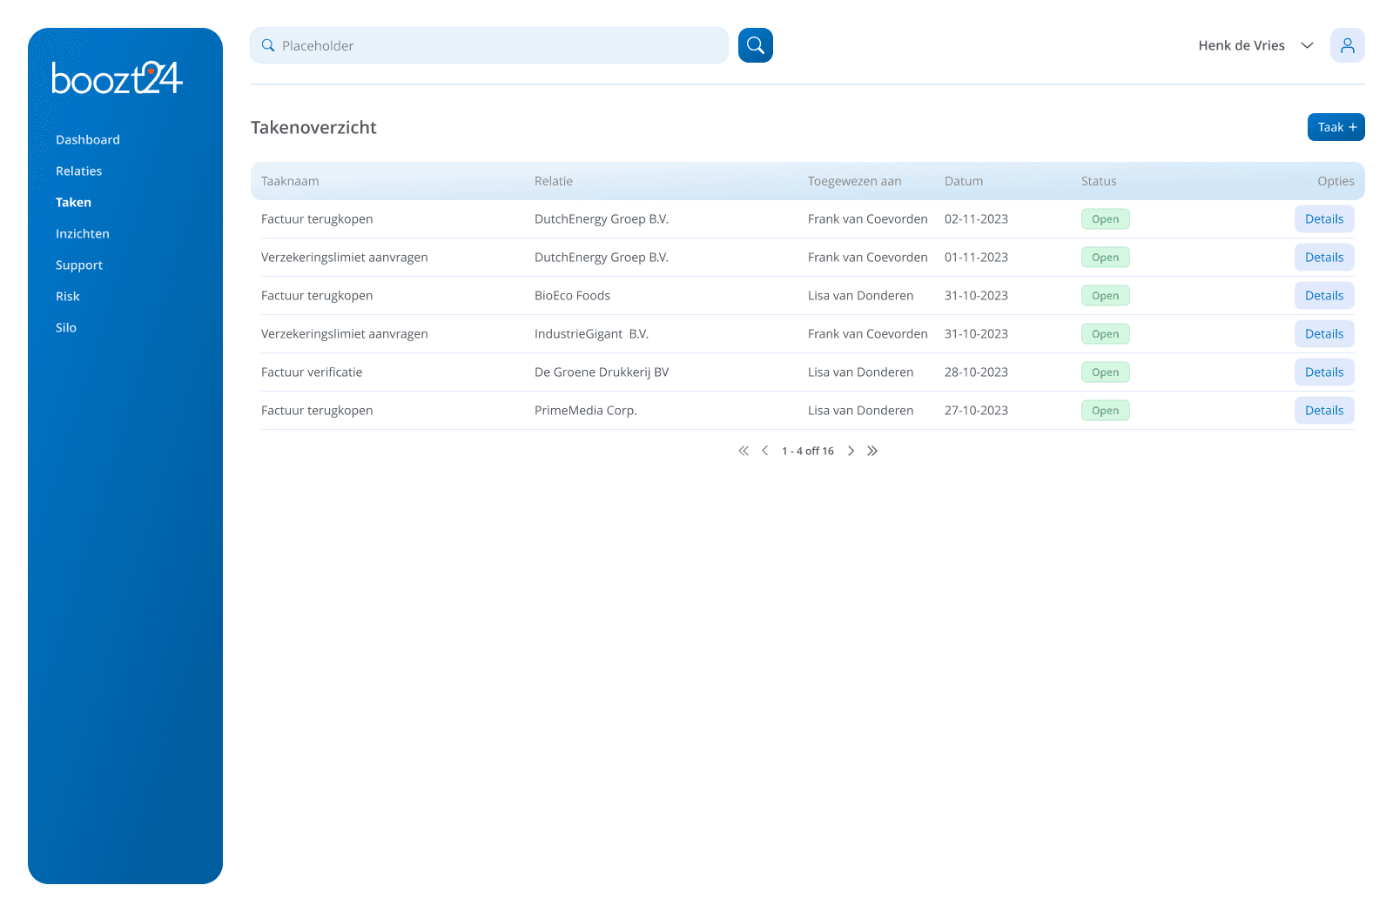1393x912 pixels.
Task: Open the Dashboard menu item
Action: [88, 140]
